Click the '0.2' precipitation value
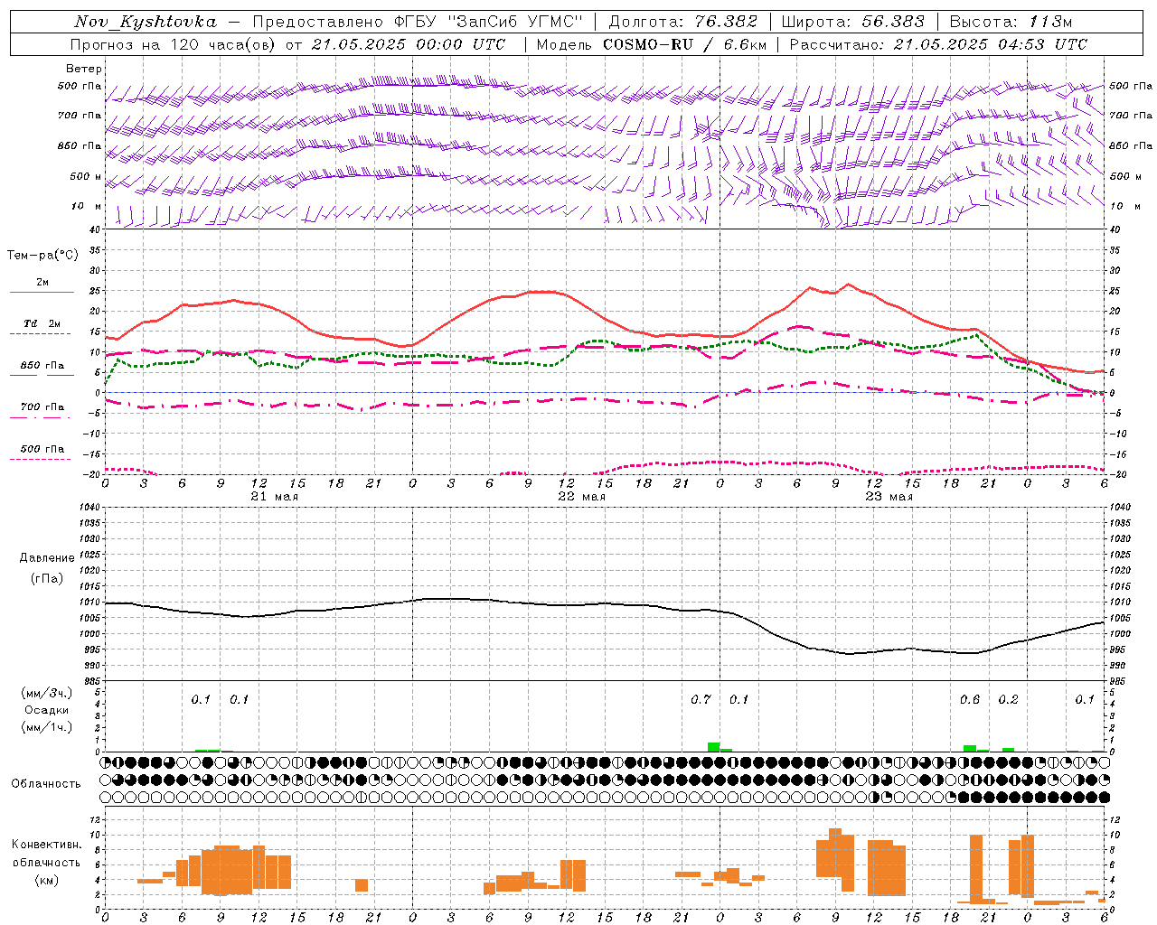The image size is (1157, 925). tap(1008, 699)
